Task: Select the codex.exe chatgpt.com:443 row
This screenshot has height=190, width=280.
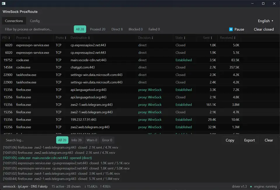Action: click(140, 67)
